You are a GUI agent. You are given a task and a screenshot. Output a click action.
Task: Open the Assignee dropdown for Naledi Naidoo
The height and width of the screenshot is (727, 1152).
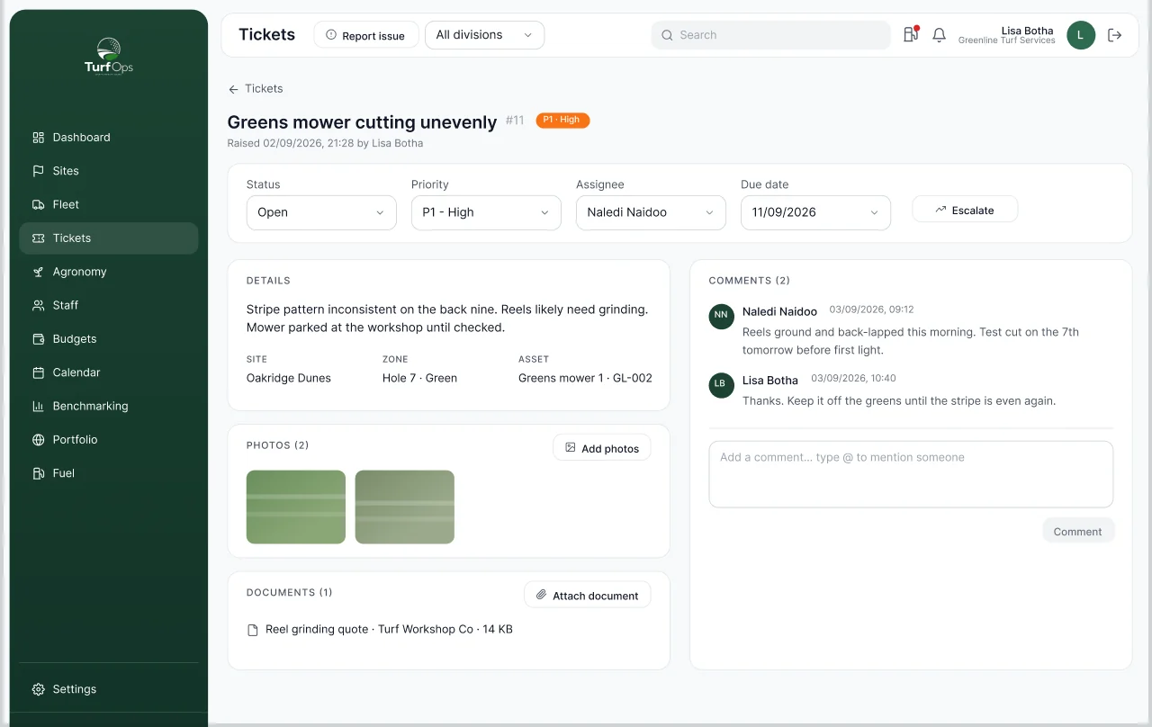pos(651,212)
